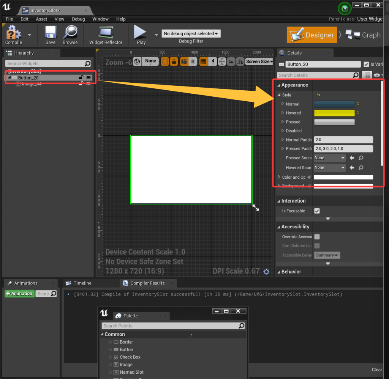Add a new Animation
Screen dimensions: 389x379
coord(19,294)
